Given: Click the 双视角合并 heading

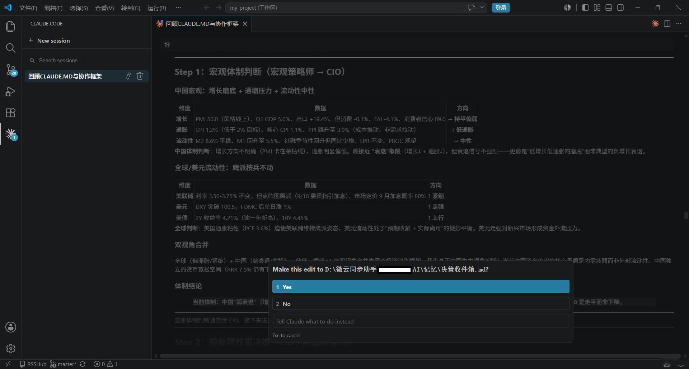Looking at the screenshot, I should (x=192, y=245).
